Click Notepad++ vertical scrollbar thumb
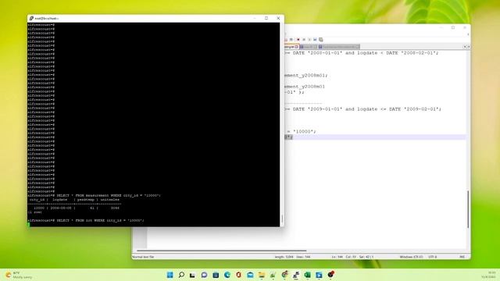 [468, 209]
